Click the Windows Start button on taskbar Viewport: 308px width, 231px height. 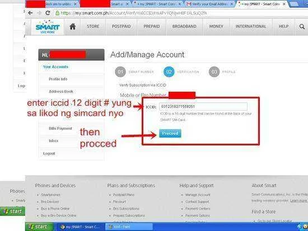[x=39, y=227]
